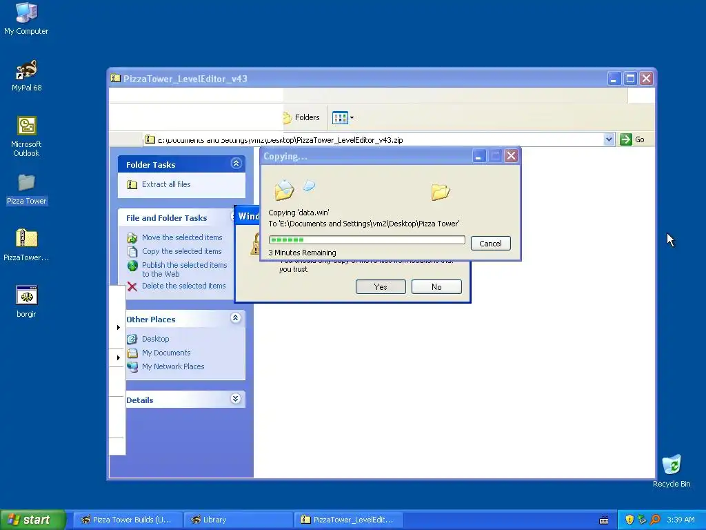Click the Go button beside address bar
The height and width of the screenshot is (530, 706).
click(x=632, y=139)
